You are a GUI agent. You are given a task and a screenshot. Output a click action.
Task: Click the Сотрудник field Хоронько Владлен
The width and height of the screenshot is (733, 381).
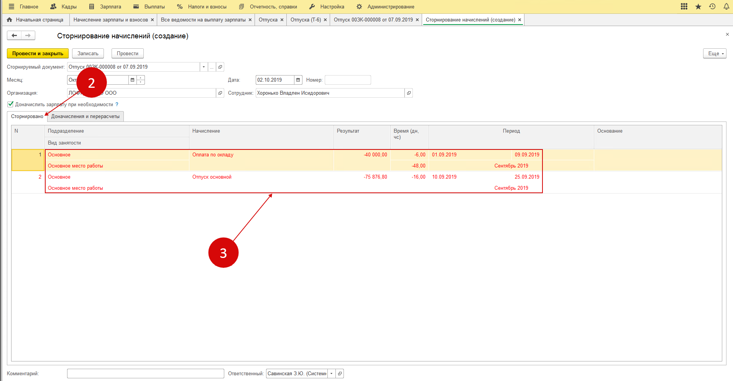coord(330,93)
